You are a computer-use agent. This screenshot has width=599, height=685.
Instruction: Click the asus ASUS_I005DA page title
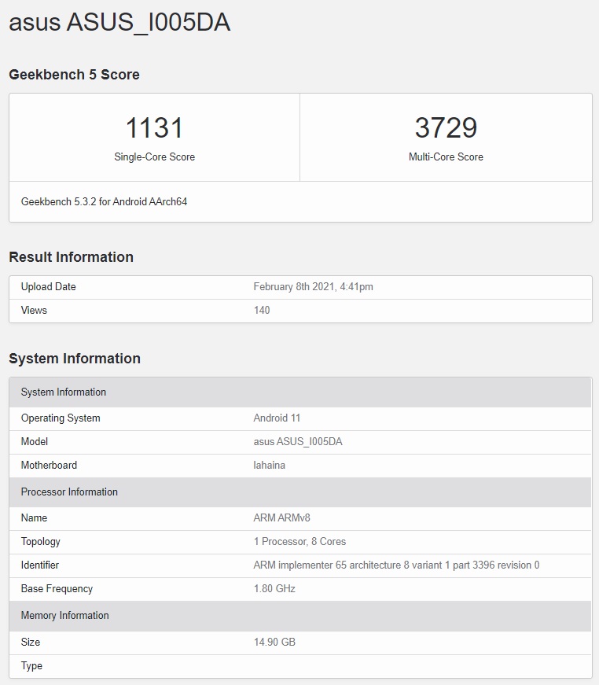point(119,22)
